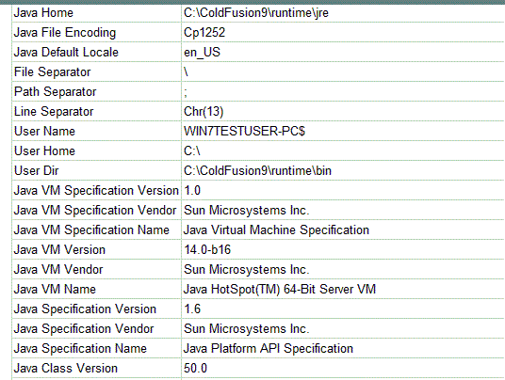Click the path 'C:\ColdFusion9\runtime\jre'

click(256, 13)
